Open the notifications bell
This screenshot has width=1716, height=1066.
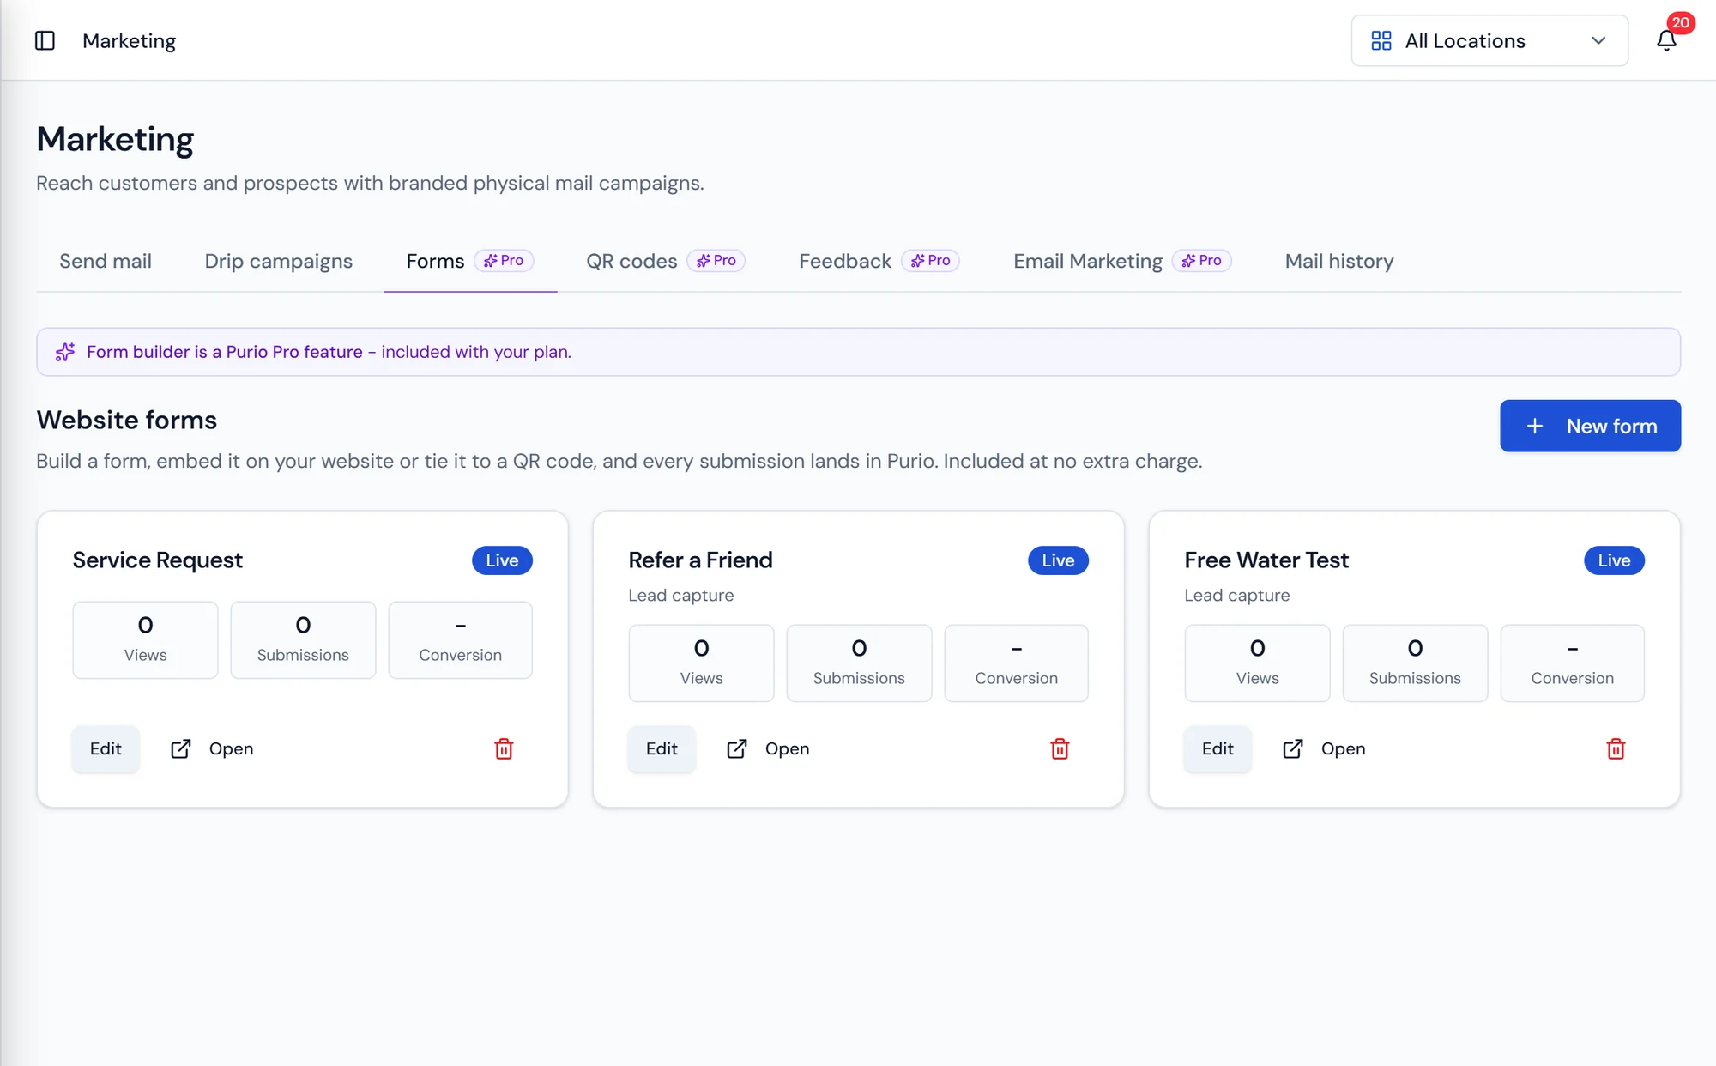[x=1666, y=40]
